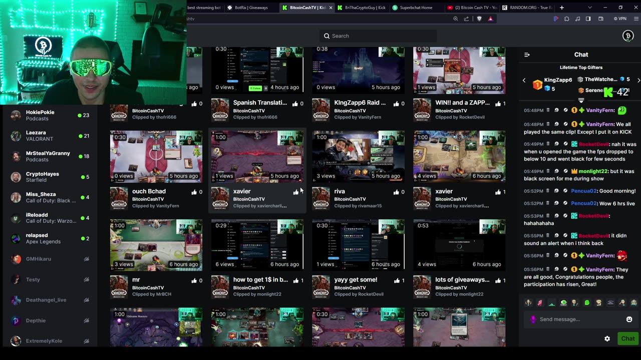This screenshot has height=360, width=641.
Task: Switch to the Bitcoin Cash TV YouTube tab
Action: point(472,7)
